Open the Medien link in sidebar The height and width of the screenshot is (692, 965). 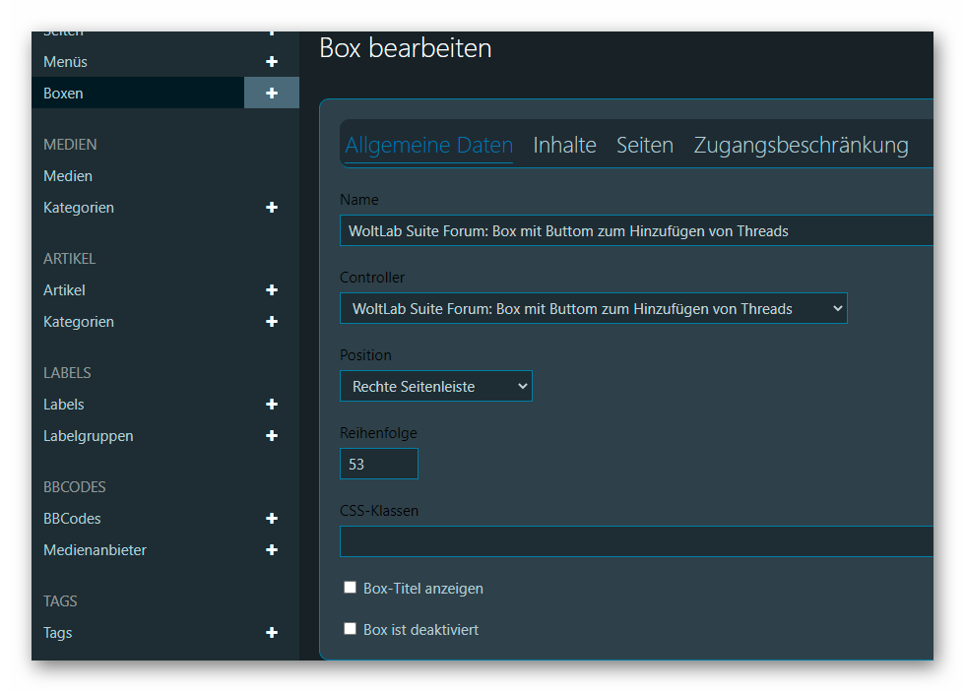(x=68, y=176)
